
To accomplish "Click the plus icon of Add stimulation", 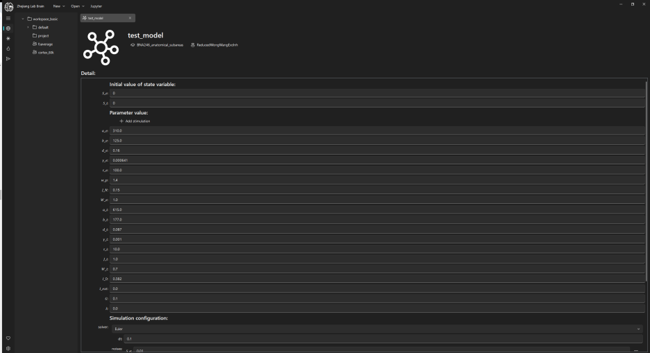I will [121, 121].
